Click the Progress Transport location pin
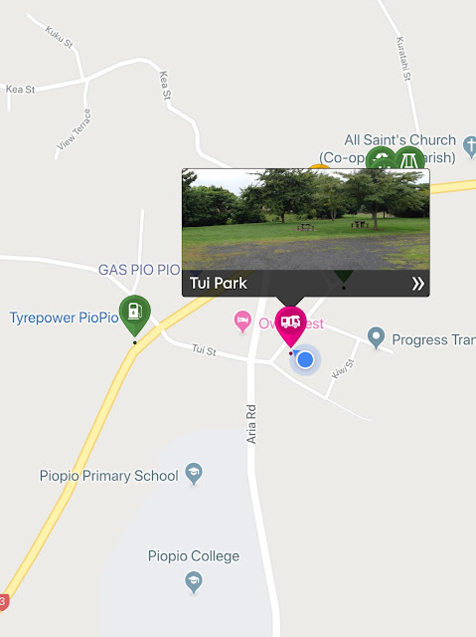476x637 pixels. pyautogui.click(x=376, y=337)
